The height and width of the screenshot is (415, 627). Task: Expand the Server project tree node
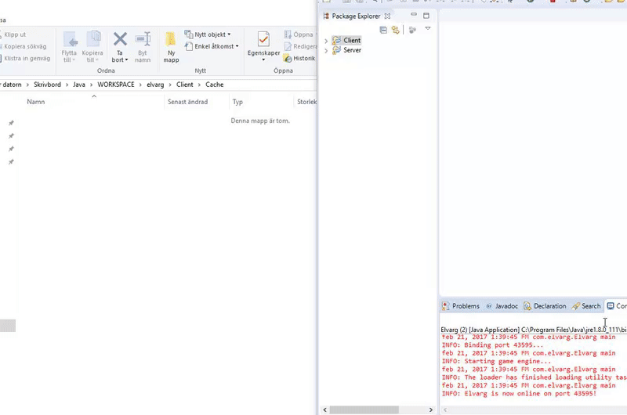pos(326,51)
